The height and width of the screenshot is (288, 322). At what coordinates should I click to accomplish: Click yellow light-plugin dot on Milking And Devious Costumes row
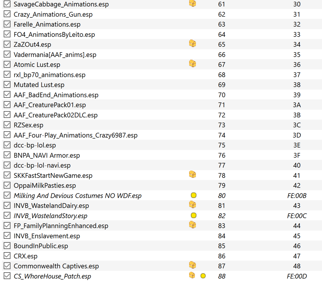[194, 195]
